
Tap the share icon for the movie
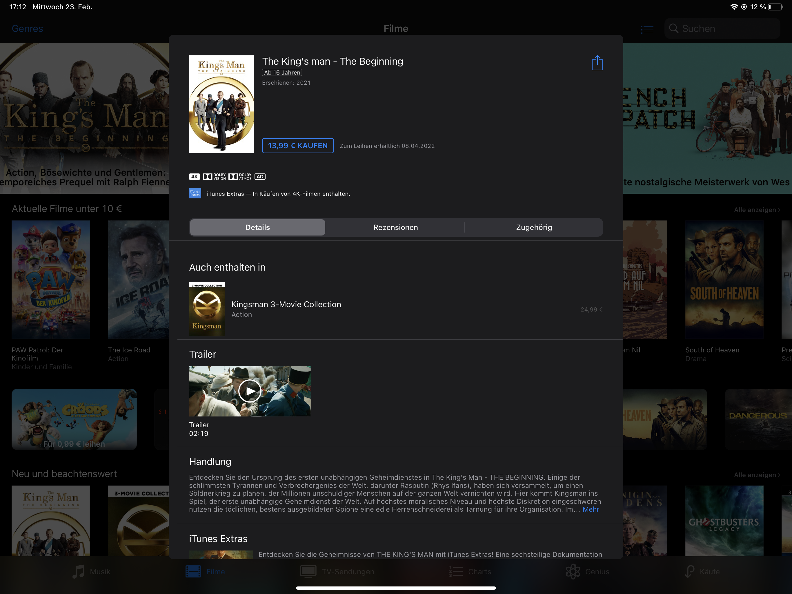(597, 63)
